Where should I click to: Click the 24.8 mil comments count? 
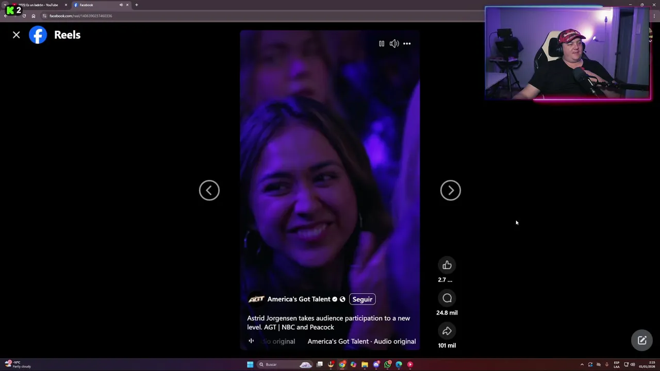pyautogui.click(x=447, y=313)
